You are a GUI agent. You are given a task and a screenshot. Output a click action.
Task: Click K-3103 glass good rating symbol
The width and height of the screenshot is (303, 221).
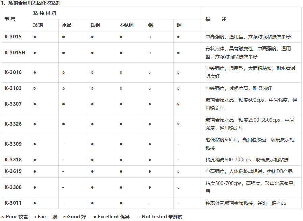(35, 89)
